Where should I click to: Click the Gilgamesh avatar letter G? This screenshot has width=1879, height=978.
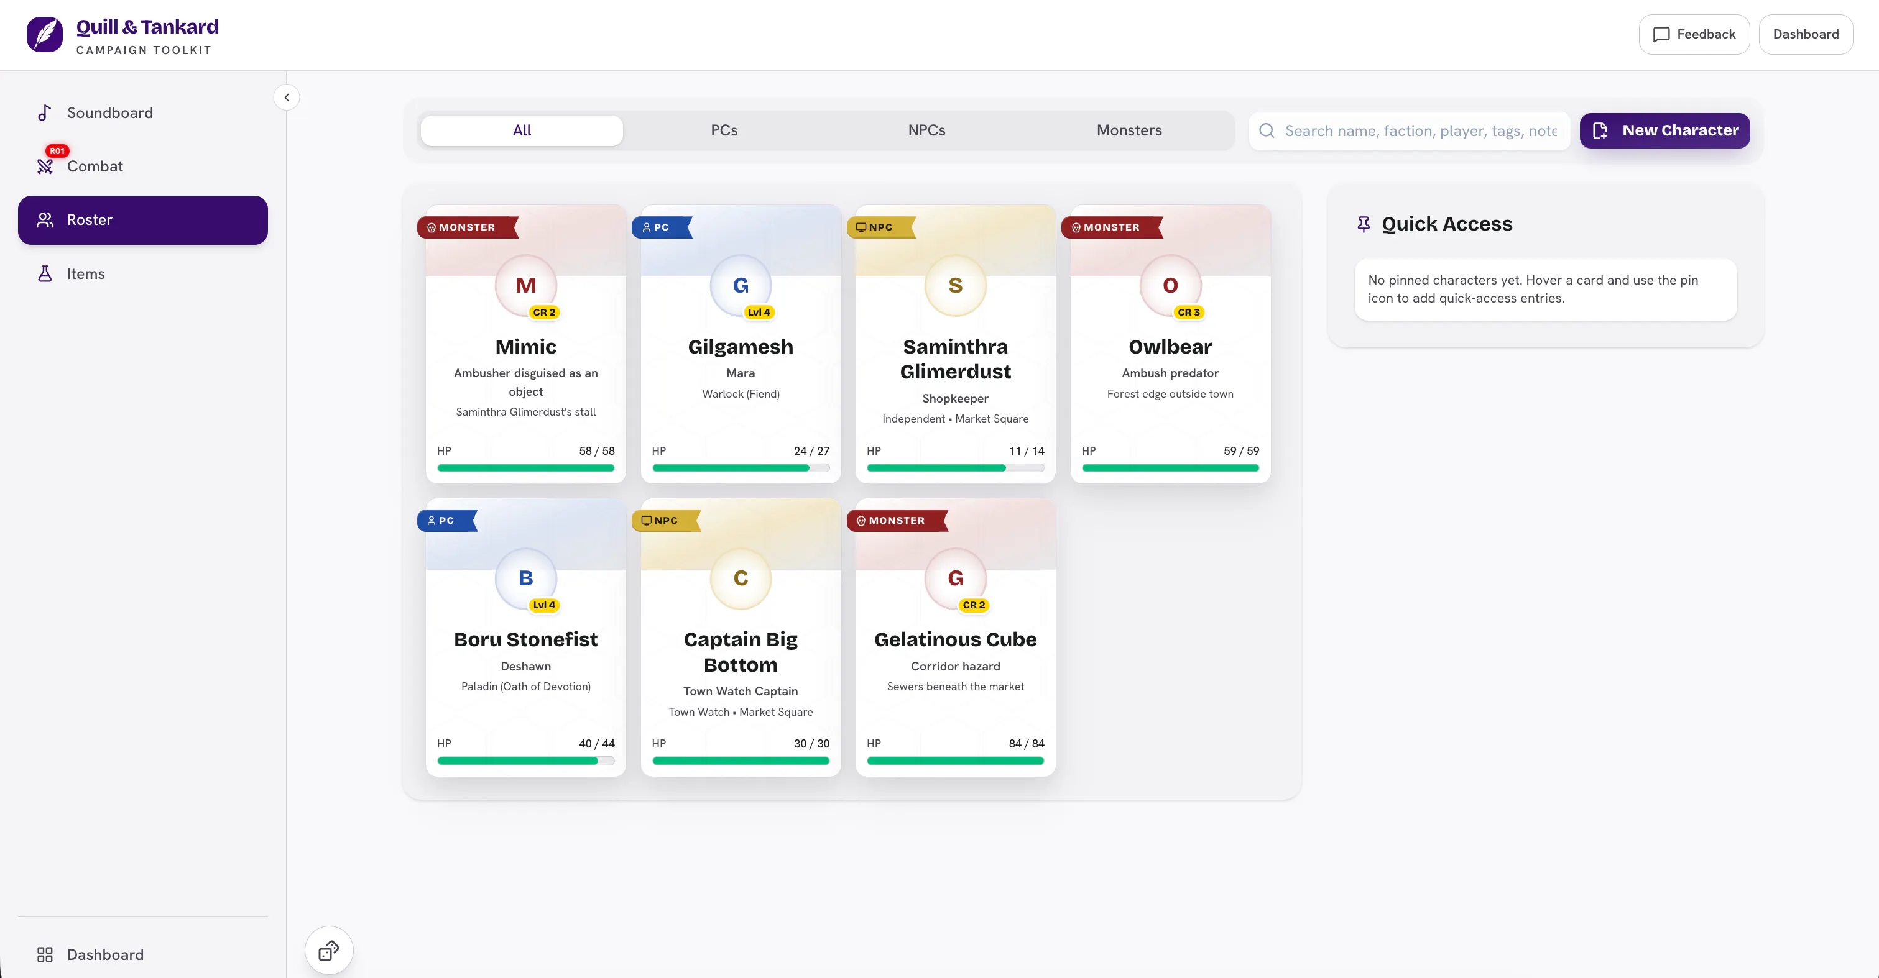coord(741,285)
